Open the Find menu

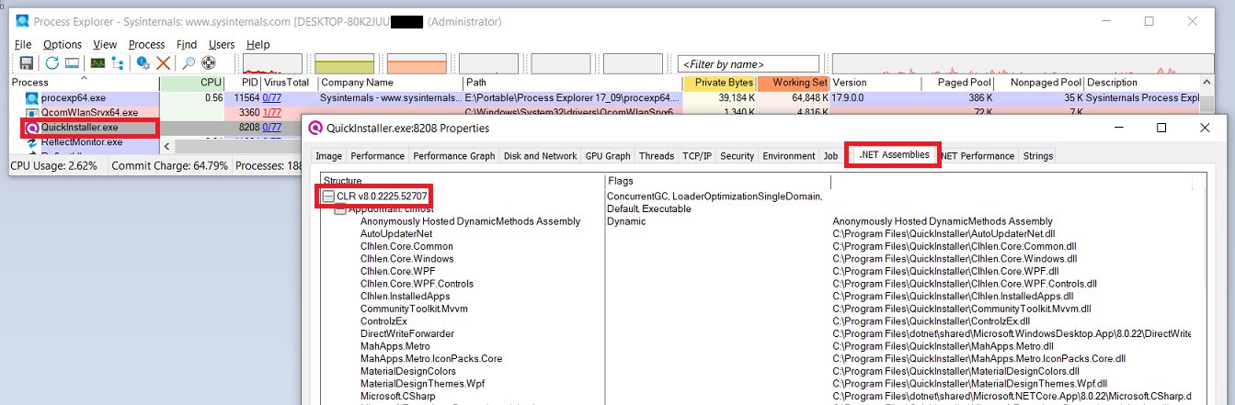187,44
